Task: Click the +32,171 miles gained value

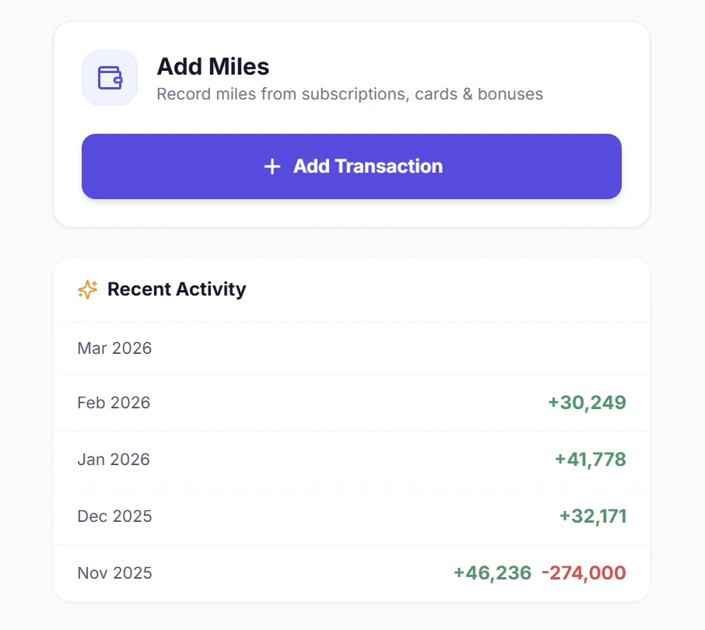Action: point(591,516)
